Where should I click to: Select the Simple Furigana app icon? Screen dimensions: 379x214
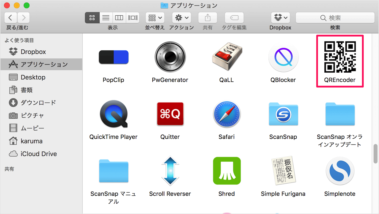(x=283, y=171)
